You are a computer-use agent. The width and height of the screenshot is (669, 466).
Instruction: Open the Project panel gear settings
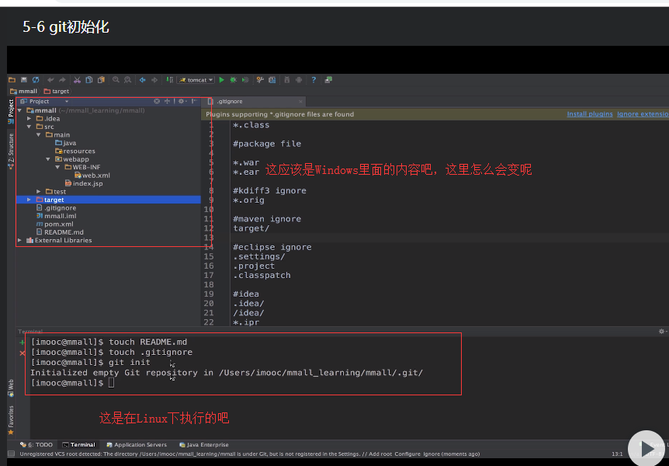[182, 101]
